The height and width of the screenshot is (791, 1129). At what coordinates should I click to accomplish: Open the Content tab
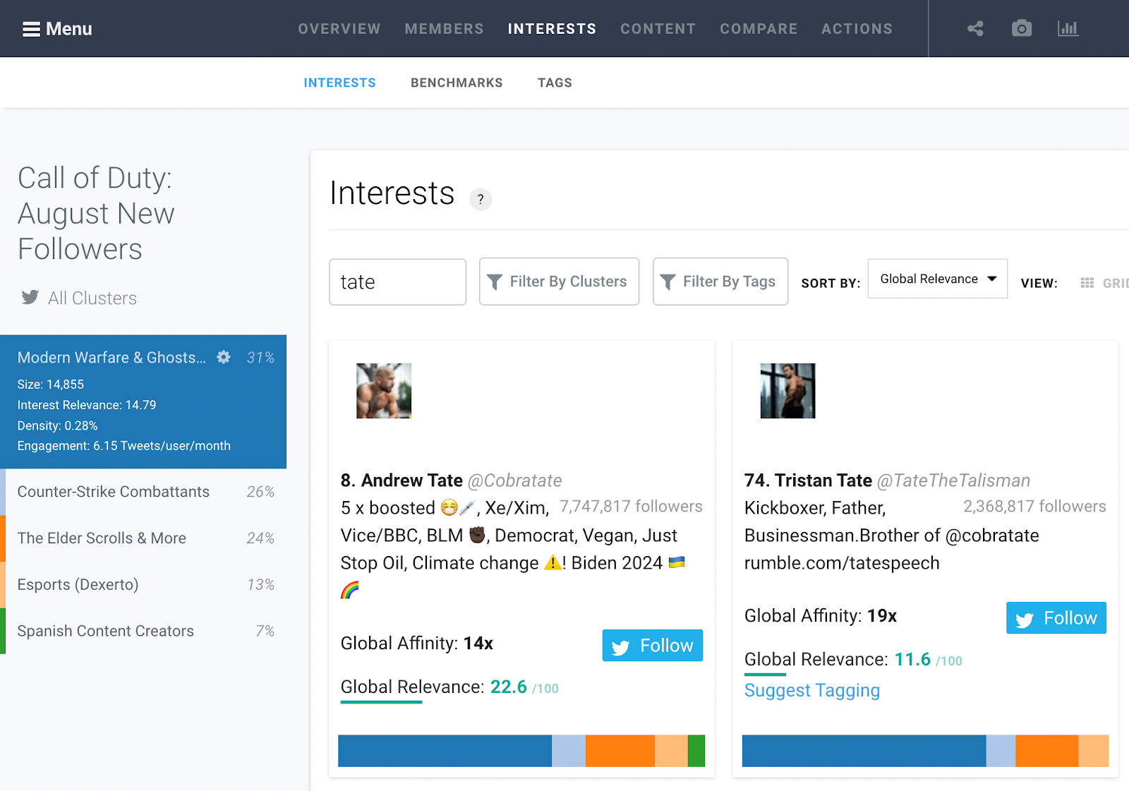pos(658,29)
